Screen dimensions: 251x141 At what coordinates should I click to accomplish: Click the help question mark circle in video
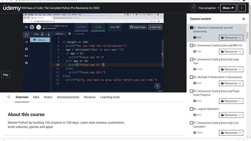point(157,86)
